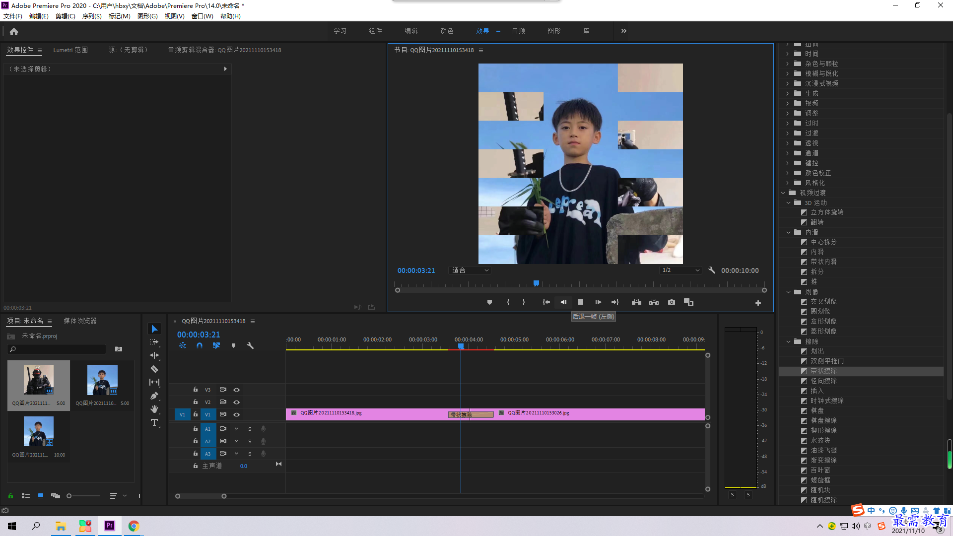
Task: Open the Button Editor plus icon
Action: pos(758,303)
